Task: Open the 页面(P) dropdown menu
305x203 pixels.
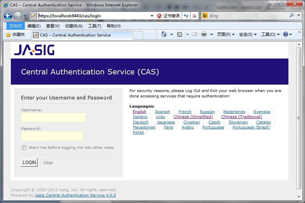Action: (x=226, y=34)
